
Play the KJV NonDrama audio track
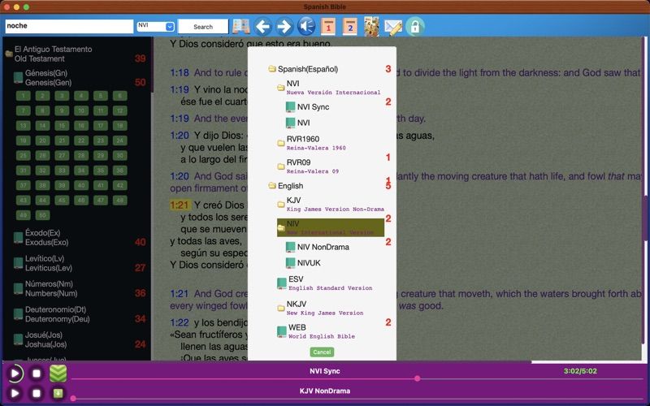(15, 393)
